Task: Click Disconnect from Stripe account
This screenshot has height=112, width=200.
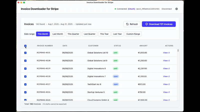Action: [x=167, y=9]
